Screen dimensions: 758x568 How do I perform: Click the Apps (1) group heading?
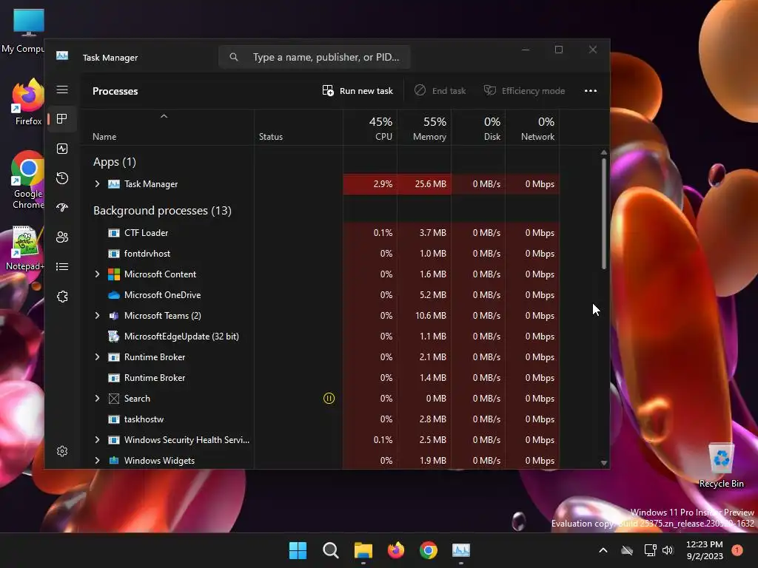click(x=114, y=162)
